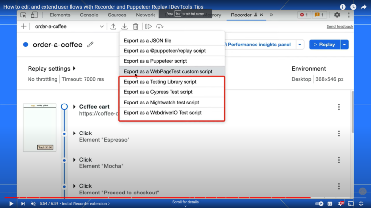The width and height of the screenshot is (371, 208).
Task: Click the Recorder panel vertical scrollbar
Action: click(x=352, y=112)
